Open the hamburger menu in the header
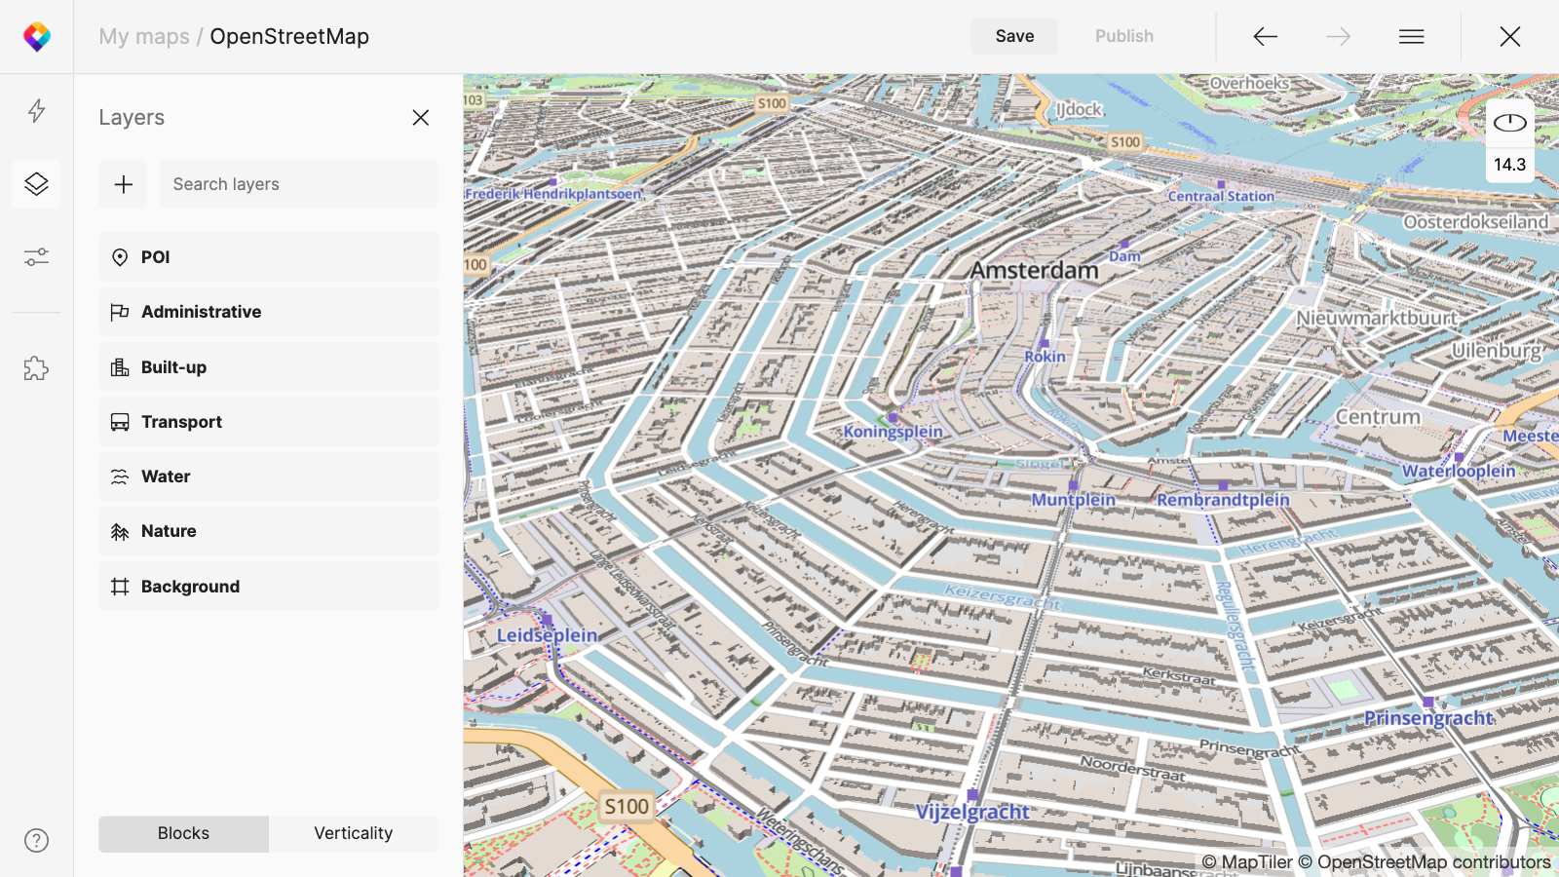This screenshot has width=1559, height=877. (x=1411, y=36)
